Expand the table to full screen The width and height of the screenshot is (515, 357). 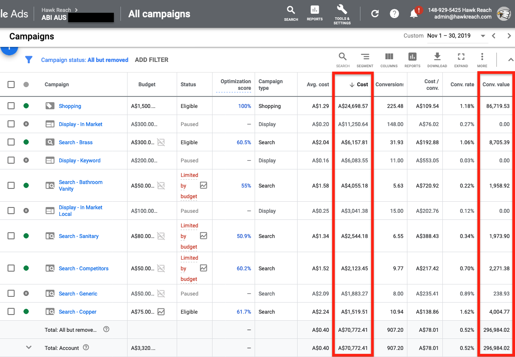point(461,60)
